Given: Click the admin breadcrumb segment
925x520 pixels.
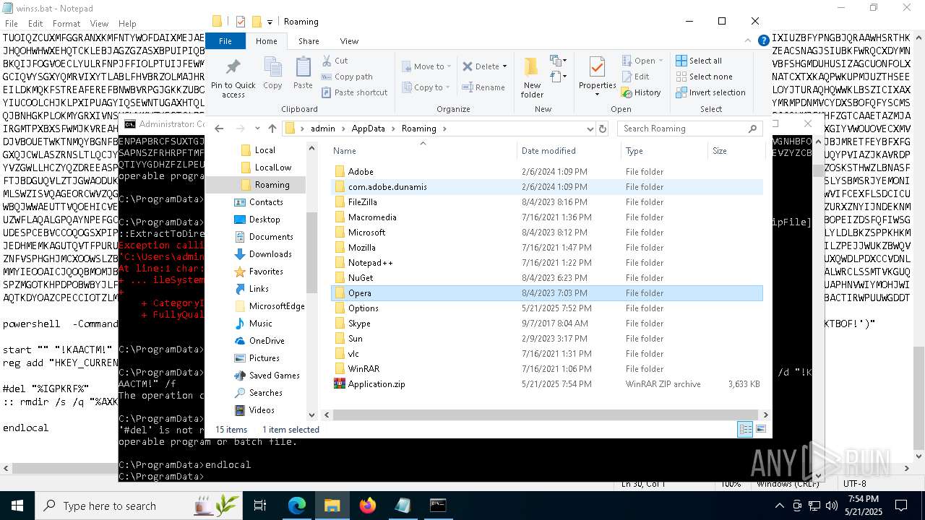Looking at the screenshot, I should click(x=322, y=129).
